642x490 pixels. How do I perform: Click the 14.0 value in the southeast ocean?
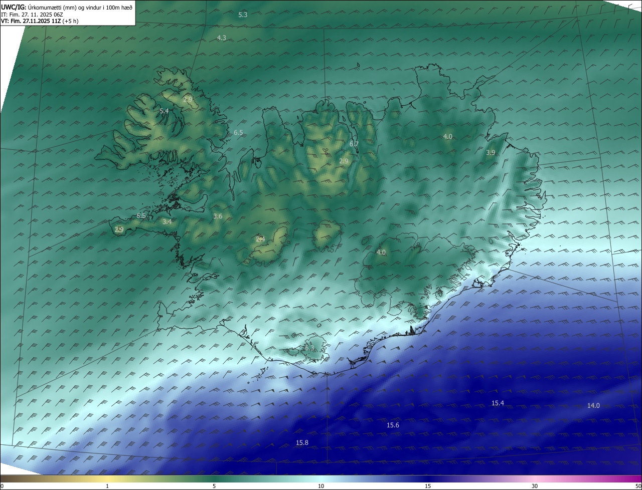[593, 406]
